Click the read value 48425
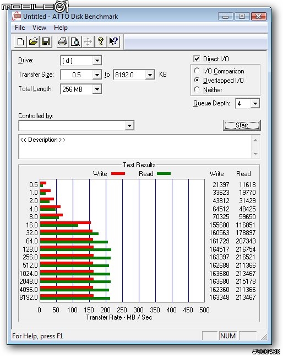The height and width of the screenshot is (356, 283). (x=247, y=209)
